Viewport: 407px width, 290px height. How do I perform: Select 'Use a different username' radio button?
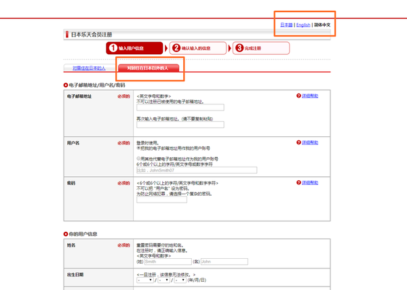coord(138,157)
